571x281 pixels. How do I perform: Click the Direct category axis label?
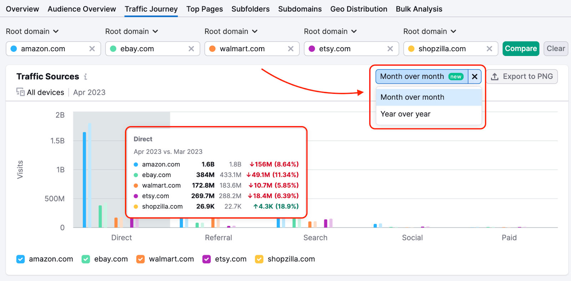click(122, 238)
